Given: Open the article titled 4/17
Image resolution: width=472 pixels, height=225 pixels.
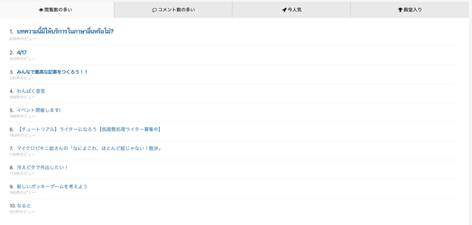Looking at the screenshot, I should point(22,52).
